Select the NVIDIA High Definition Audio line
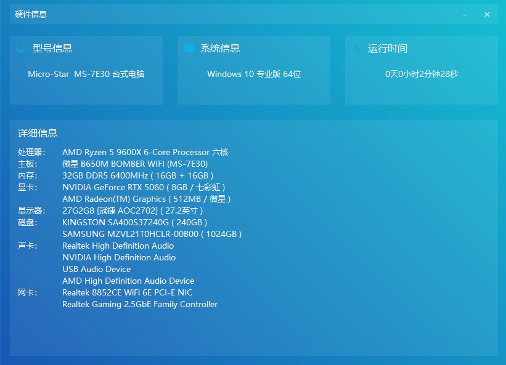The image size is (506, 365). pos(119,257)
